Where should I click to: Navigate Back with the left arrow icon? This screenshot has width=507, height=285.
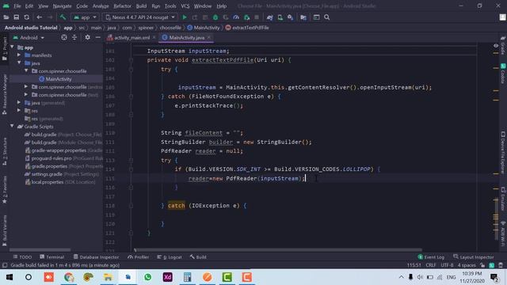tap(40, 17)
